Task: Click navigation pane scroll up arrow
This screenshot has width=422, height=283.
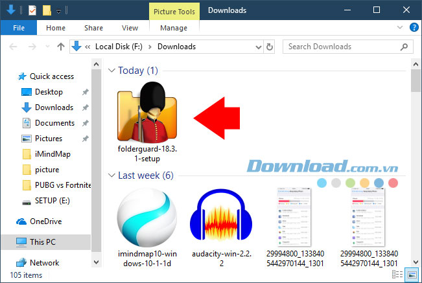Action: pos(96,64)
